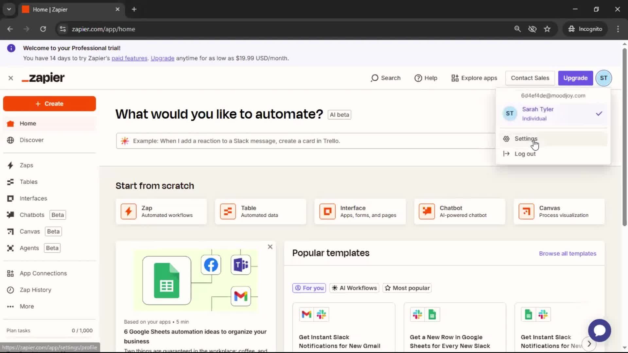Open Tables from the sidebar

[49, 182]
